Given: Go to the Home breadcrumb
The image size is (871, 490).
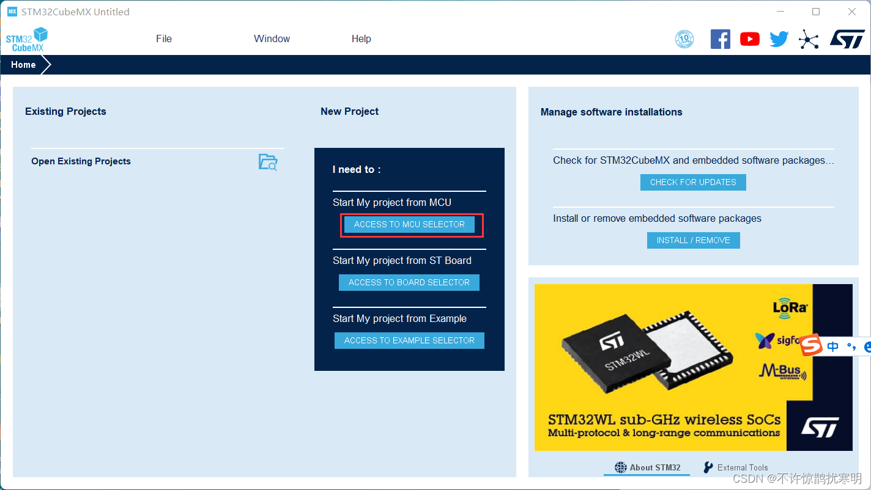Looking at the screenshot, I should (23, 65).
